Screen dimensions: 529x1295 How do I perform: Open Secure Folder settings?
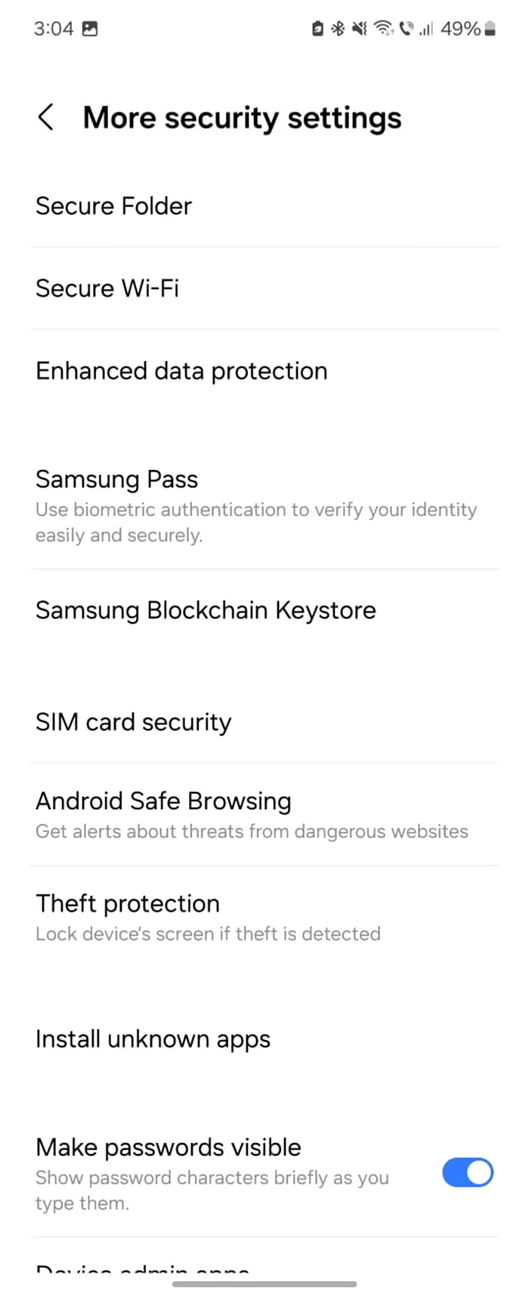coord(113,206)
